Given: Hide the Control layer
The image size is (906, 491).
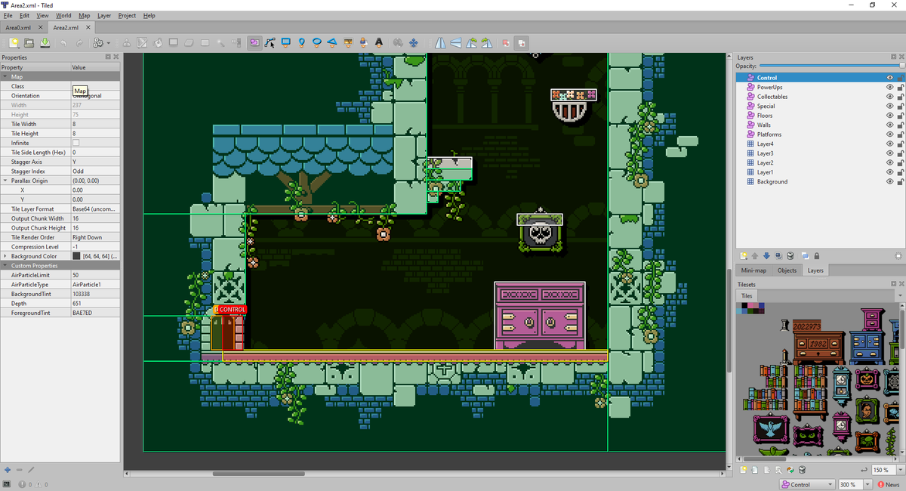Looking at the screenshot, I should [889, 78].
